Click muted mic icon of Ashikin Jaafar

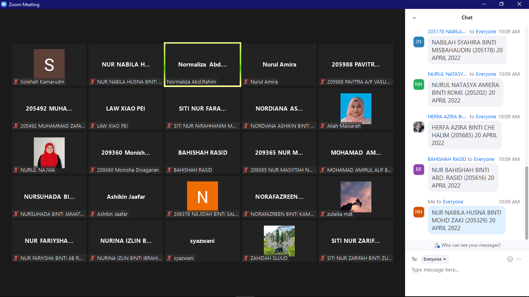[x=93, y=214]
